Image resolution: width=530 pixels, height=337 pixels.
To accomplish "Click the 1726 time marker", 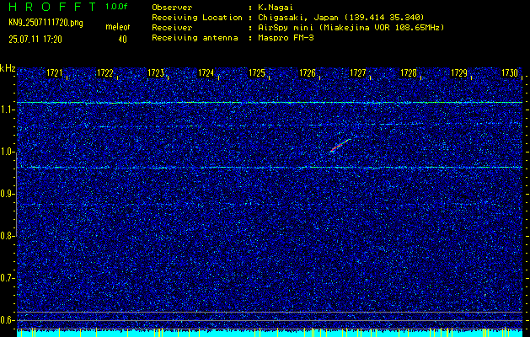I will point(308,73).
